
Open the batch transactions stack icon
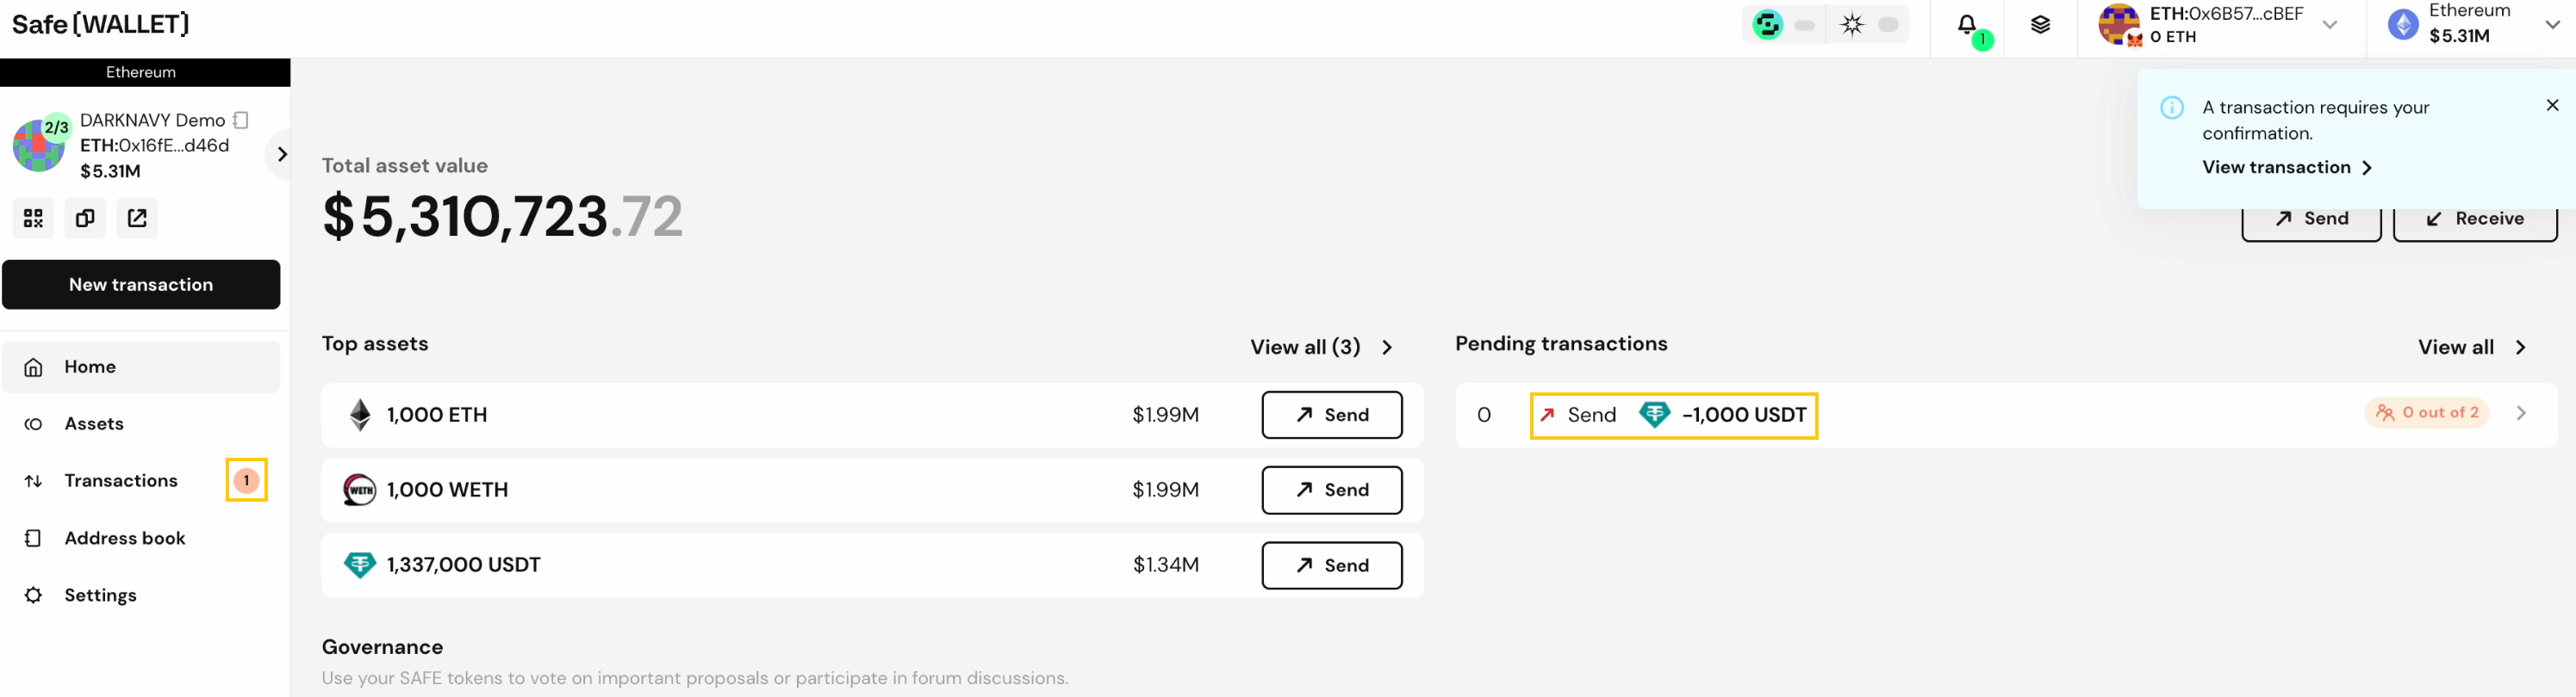pyautogui.click(x=2040, y=25)
